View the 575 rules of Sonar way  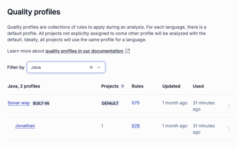point(135,103)
